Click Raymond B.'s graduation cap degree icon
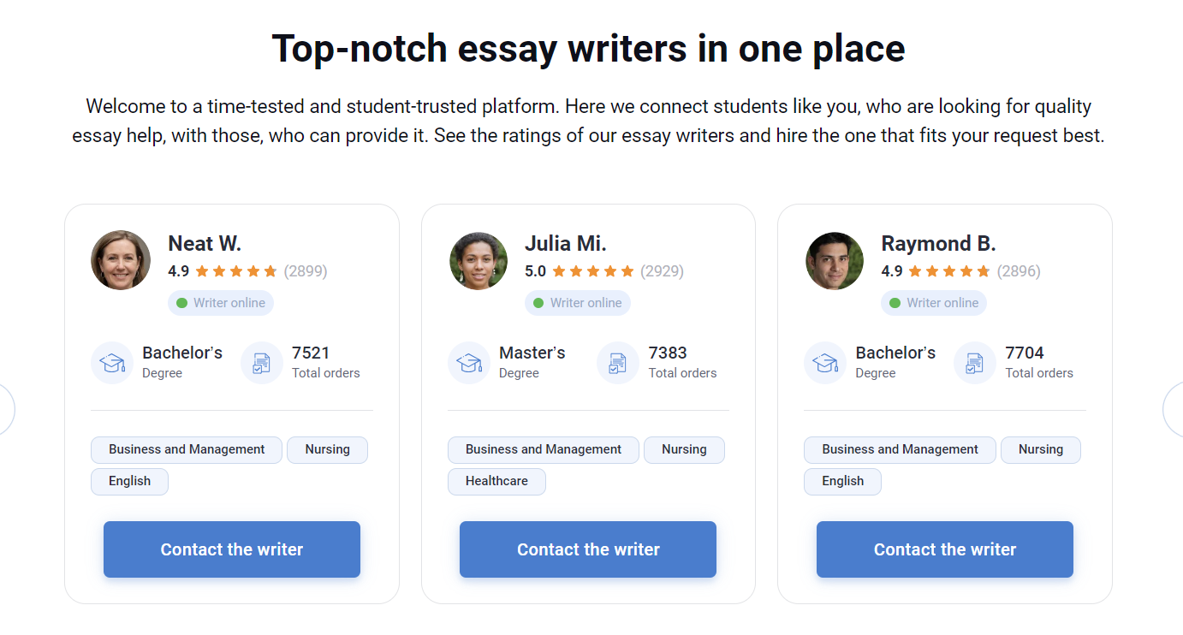This screenshot has height=635, width=1183. tap(825, 363)
